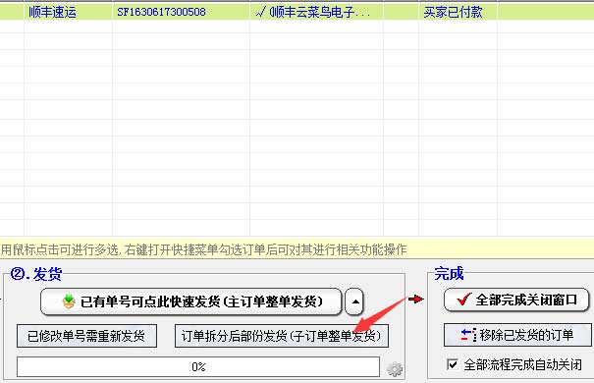594x383 pixels.
Task: Click 订单拆分后部份发货(子订单整单发货) button
Action: (x=282, y=336)
